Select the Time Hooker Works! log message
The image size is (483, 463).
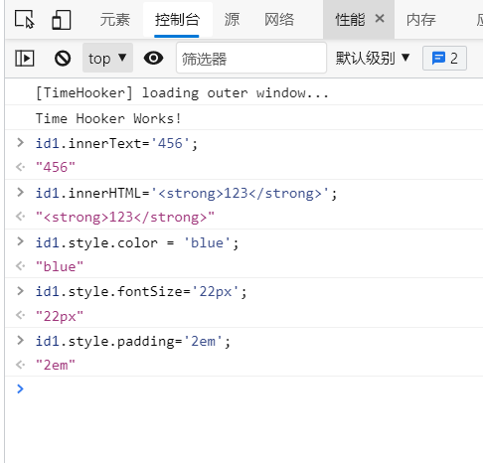pos(108,118)
